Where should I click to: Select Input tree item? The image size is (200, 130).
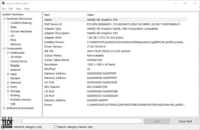click(14, 74)
